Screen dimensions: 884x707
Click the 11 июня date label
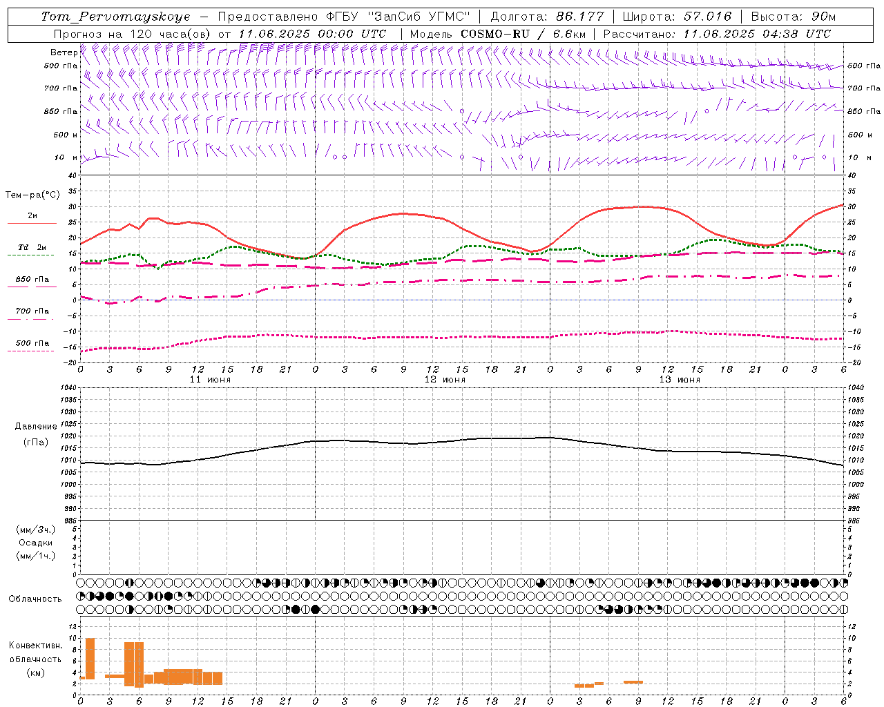[x=210, y=380]
